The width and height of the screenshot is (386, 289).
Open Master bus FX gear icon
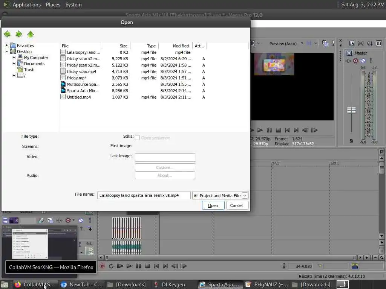pos(355,61)
